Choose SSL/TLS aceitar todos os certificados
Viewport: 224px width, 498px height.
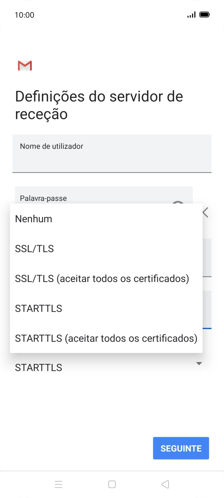coord(102,279)
